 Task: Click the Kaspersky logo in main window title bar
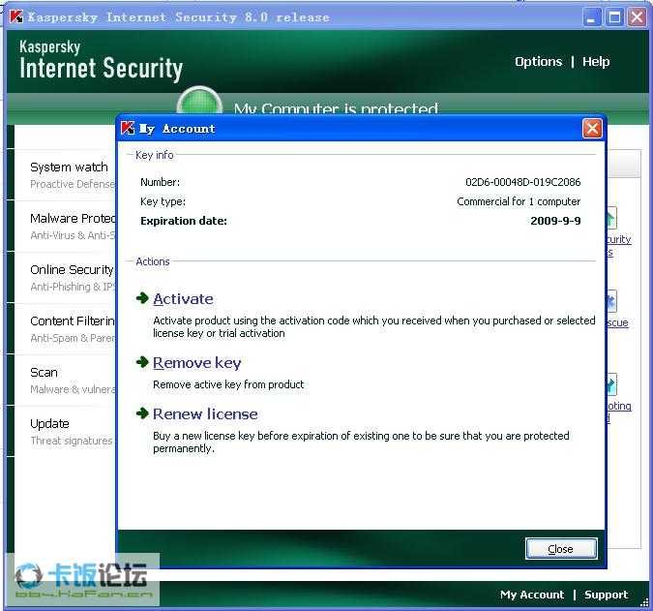tap(16, 16)
